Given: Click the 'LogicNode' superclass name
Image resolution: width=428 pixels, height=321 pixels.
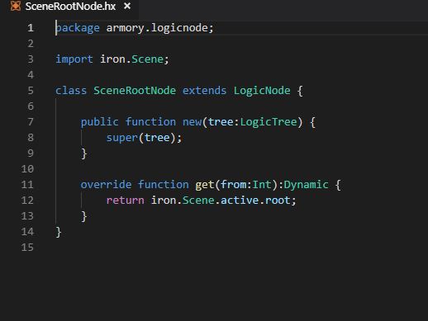Looking at the screenshot, I should 262,91.
